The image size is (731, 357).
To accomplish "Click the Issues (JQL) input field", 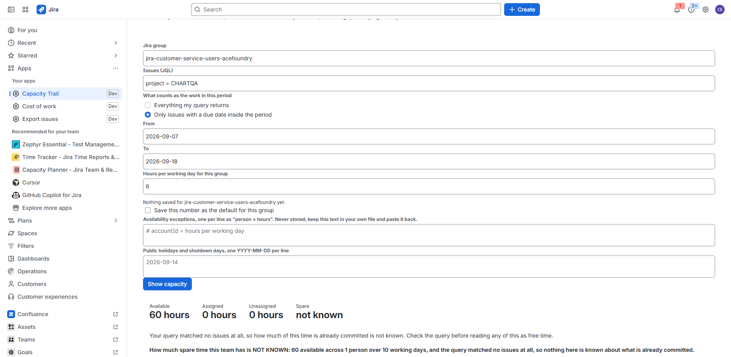I will point(429,83).
